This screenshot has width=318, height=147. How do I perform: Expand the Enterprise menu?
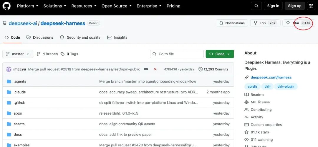point(149,6)
